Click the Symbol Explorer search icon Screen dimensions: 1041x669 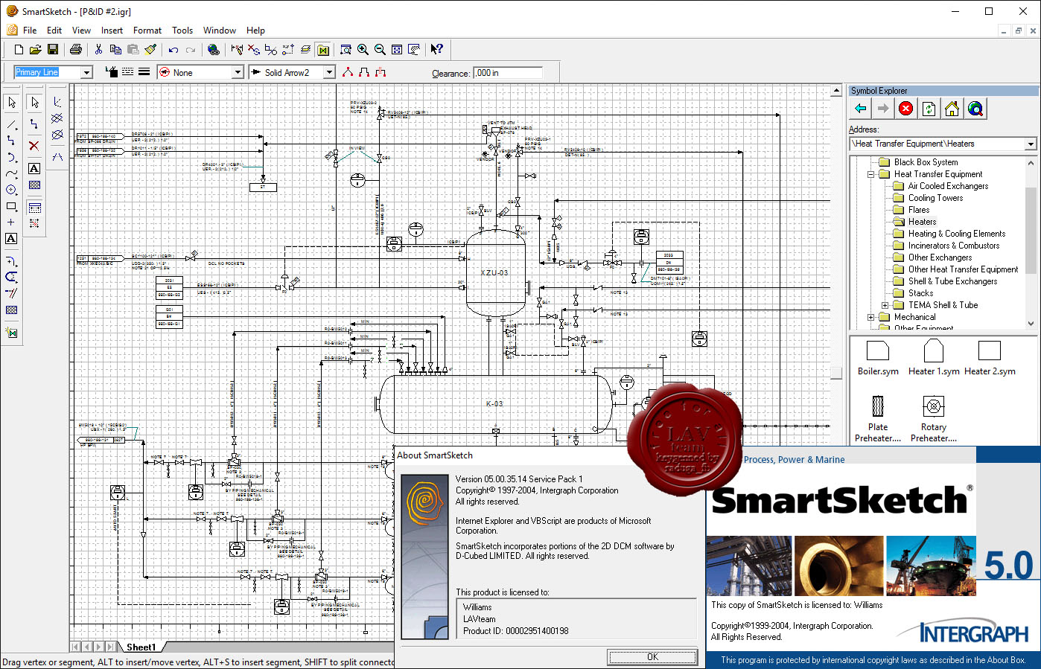[x=975, y=109]
